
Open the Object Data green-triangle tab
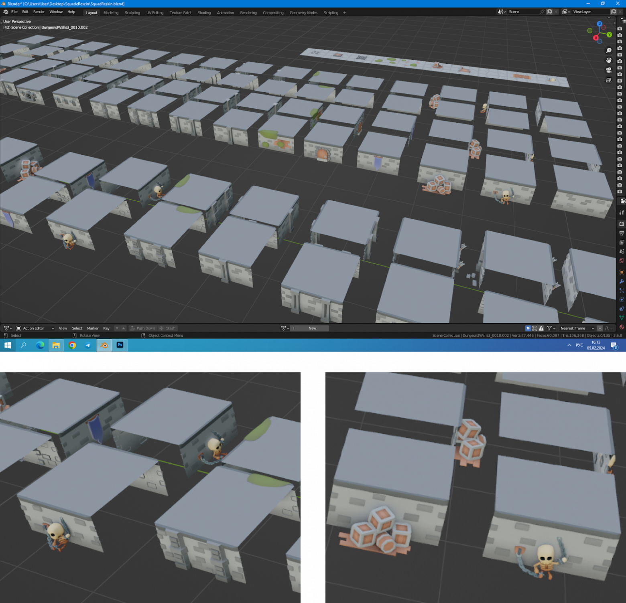(622, 318)
